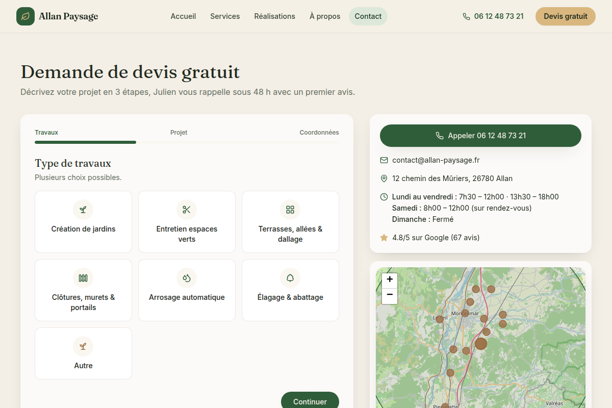Screen dimensions: 612x408
Task: Choose Terrasses, allées & dallage
Action: pos(290,222)
